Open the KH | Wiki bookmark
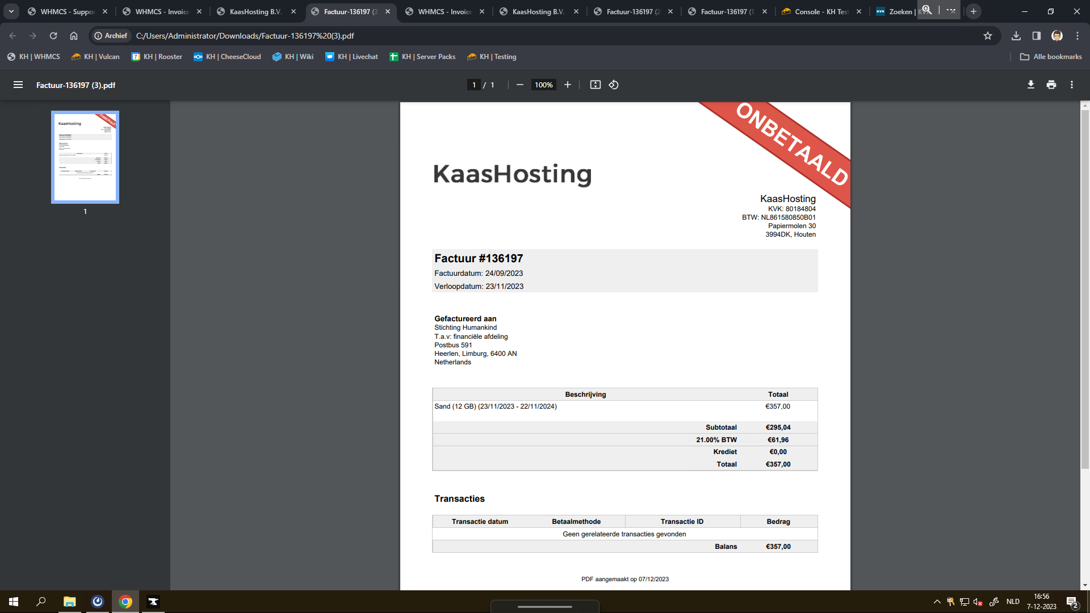 click(x=293, y=57)
